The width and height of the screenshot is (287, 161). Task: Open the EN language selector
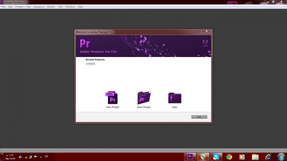pyautogui.click(x=46, y=156)
